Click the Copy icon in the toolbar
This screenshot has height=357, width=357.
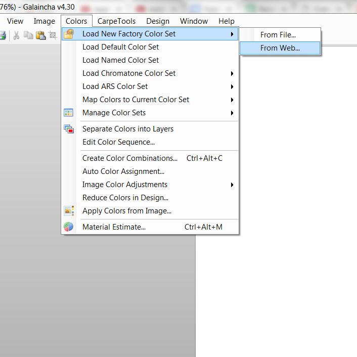click(28, 35)
